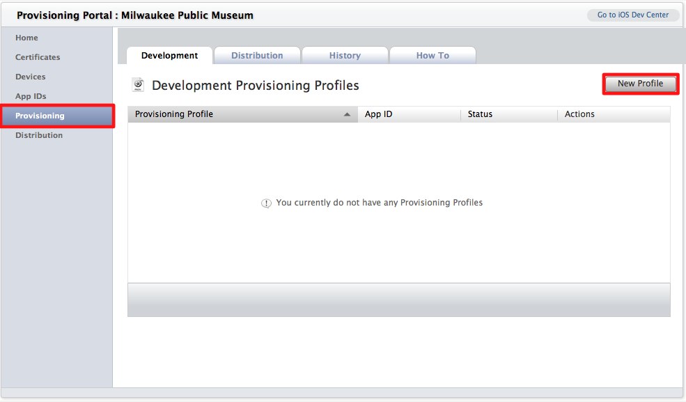Sort by Provisioning Profile column arrow

[347, 114]
